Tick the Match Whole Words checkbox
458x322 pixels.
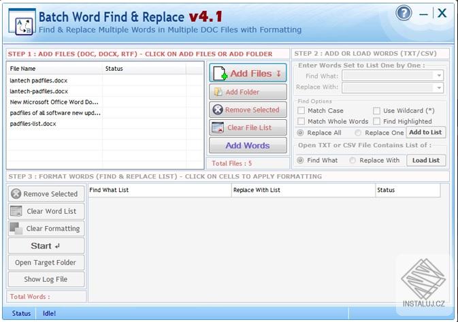(301, 121)
